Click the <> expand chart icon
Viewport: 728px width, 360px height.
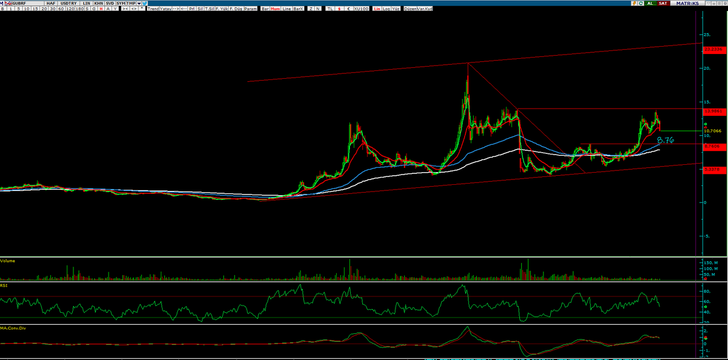pyautogui.click(x=133, y=9)
